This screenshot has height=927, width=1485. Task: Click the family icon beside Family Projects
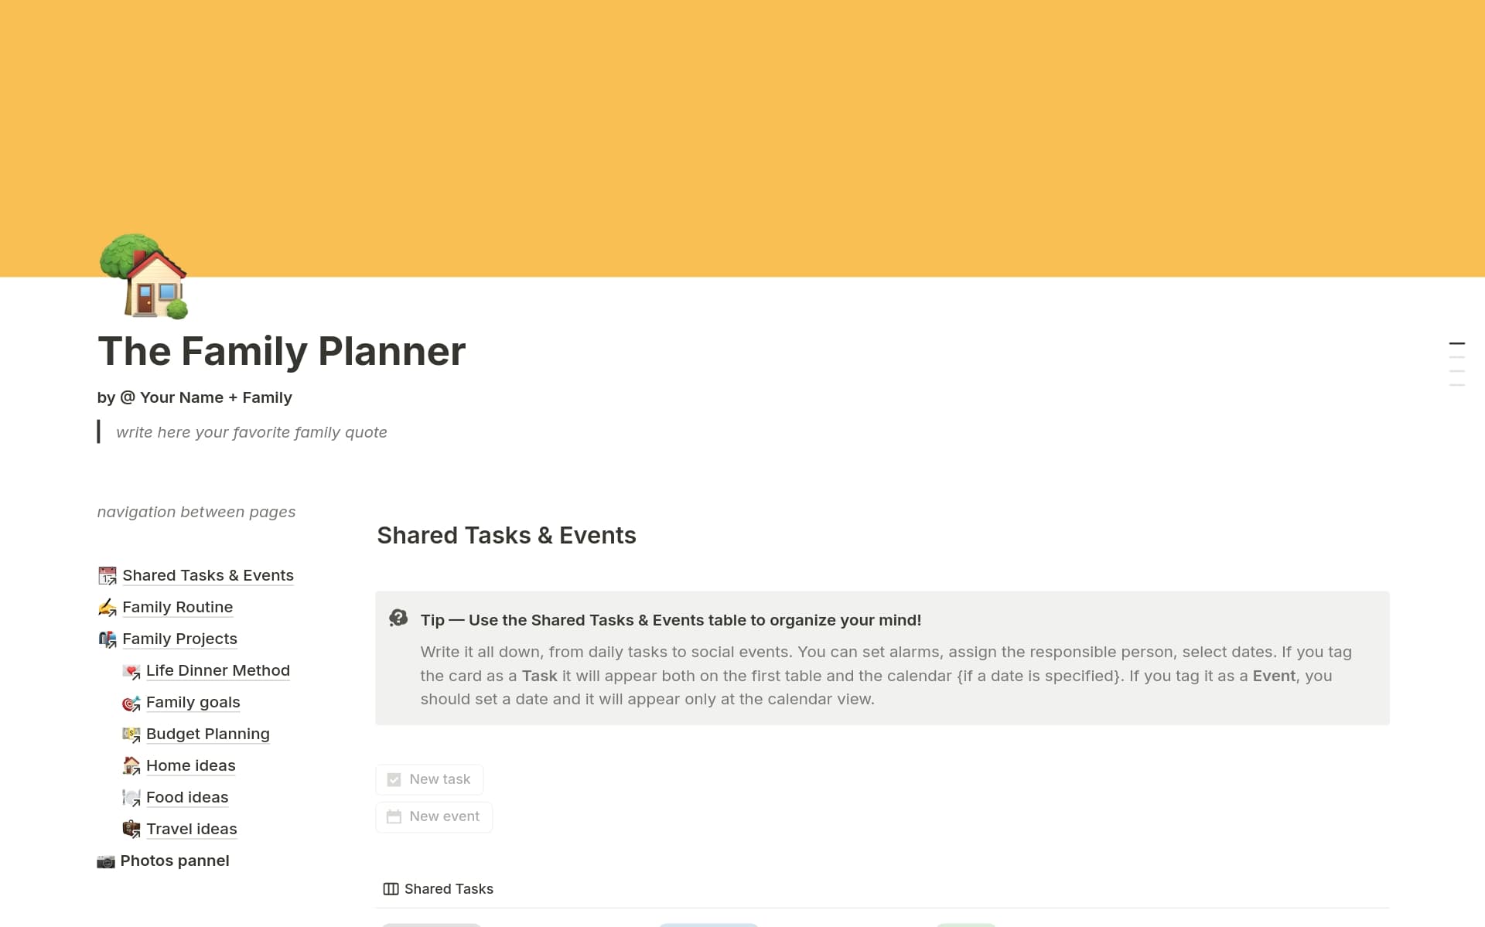pos(107,639)
